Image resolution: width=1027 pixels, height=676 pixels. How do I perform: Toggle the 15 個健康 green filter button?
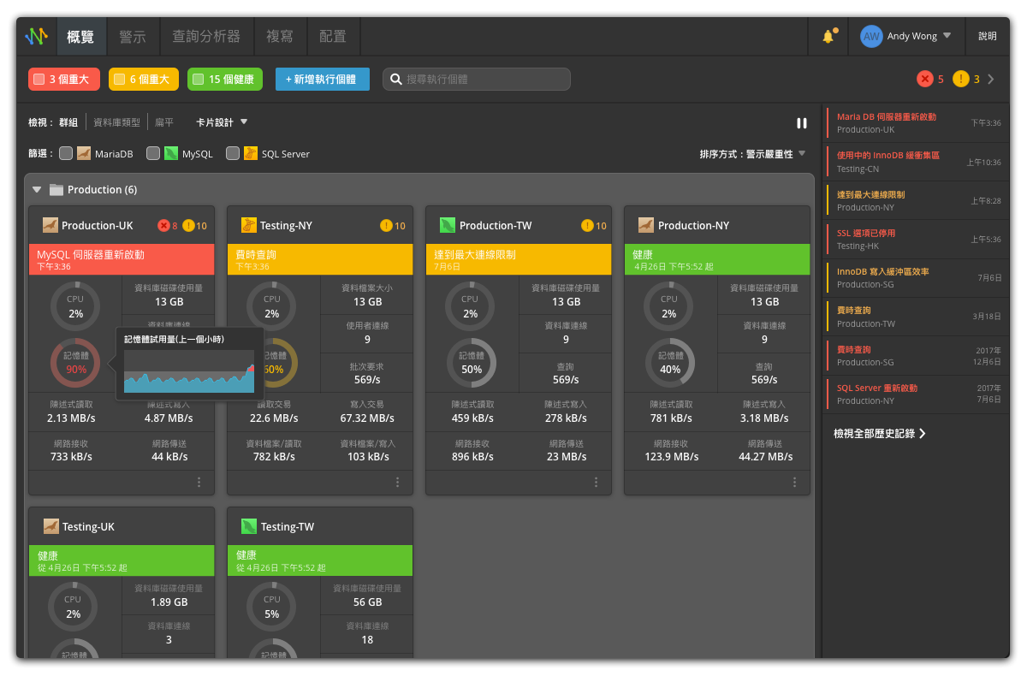pos(225,80)
